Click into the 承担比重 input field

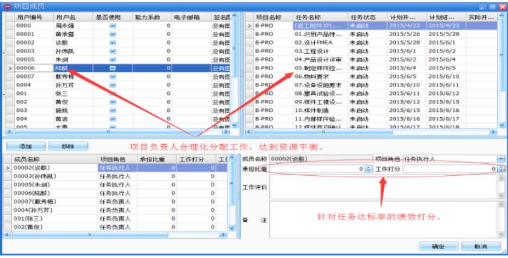[x=317, y=169]
